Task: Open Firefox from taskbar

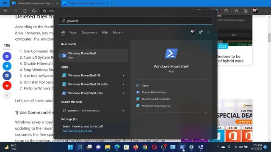Action: (x=135, y=147)
